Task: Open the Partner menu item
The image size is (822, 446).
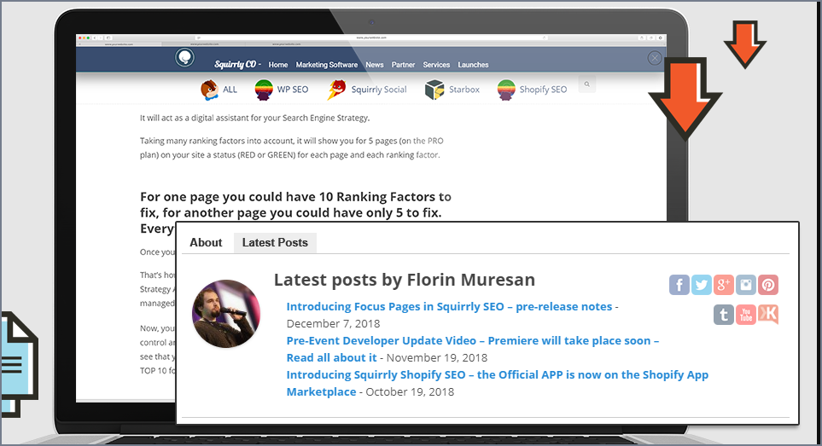Action: click(403, 65)
